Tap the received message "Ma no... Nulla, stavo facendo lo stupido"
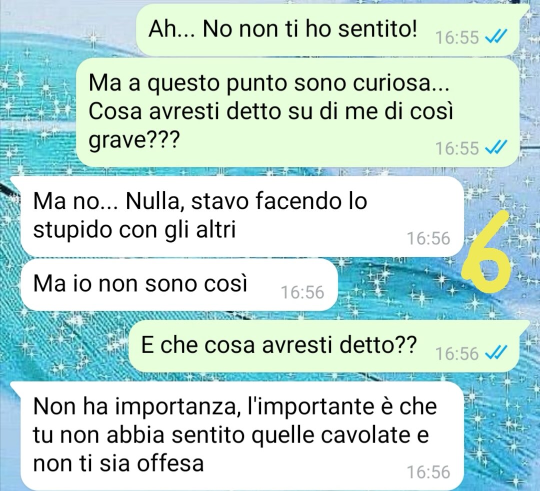540x491 pixels. point(242,216)
